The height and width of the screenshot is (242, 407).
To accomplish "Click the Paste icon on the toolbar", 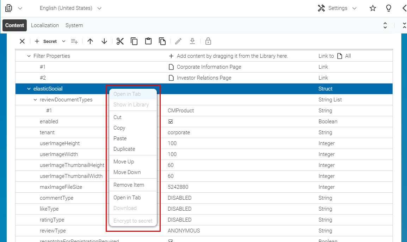I will (148, 41).
